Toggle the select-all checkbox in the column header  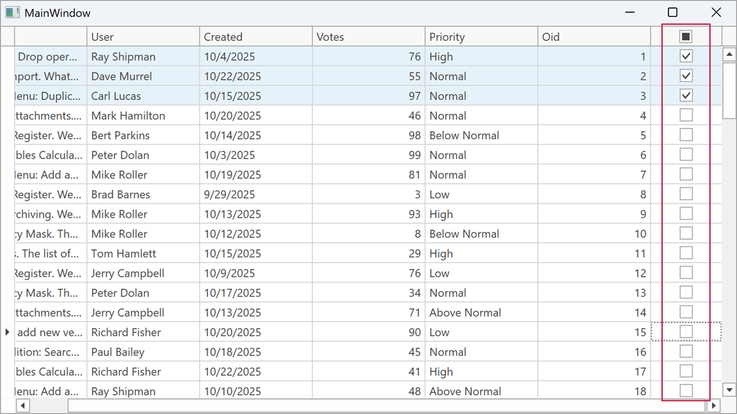685,36
